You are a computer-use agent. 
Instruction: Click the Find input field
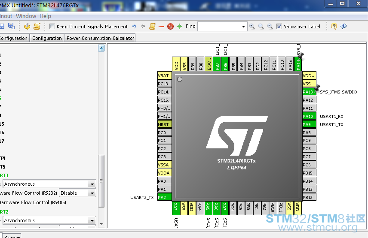(x=219, y=27)
